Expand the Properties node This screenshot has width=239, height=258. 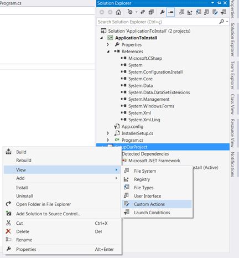tap(108, 44)
